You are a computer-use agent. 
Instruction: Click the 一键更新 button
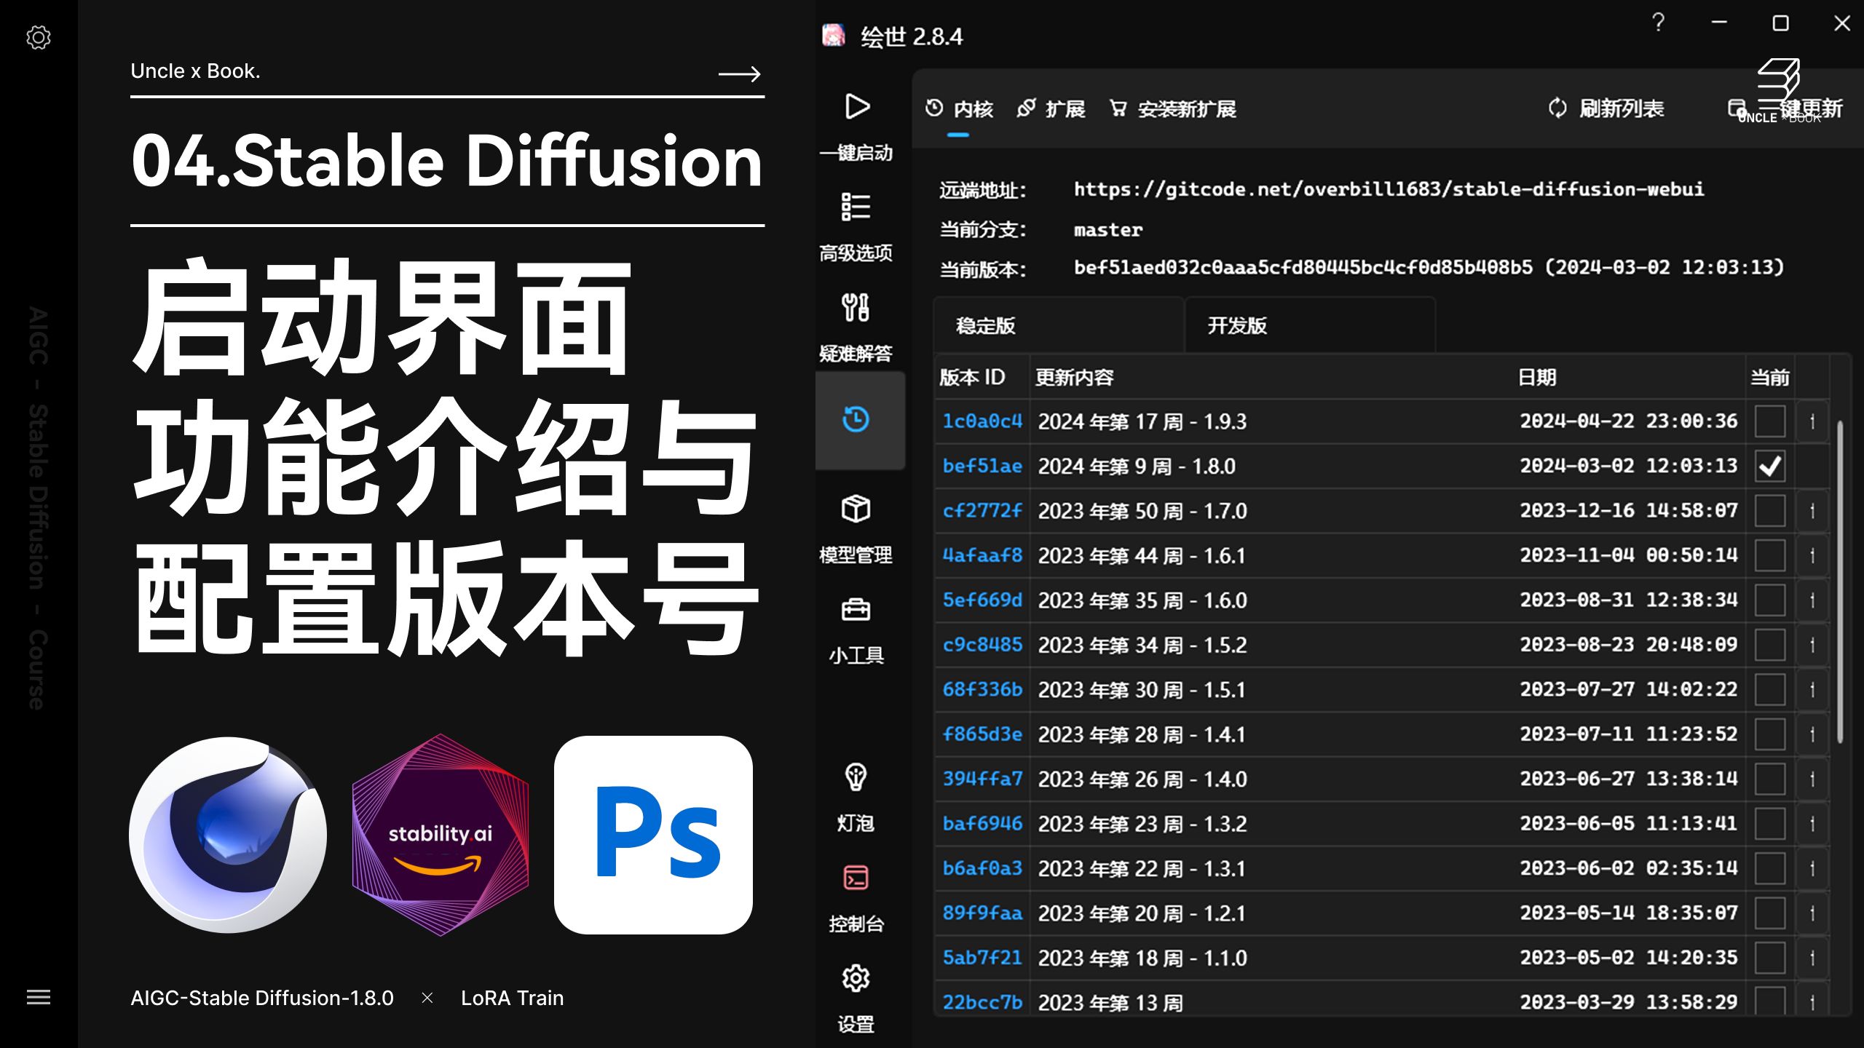click(x=1791, y=108)
